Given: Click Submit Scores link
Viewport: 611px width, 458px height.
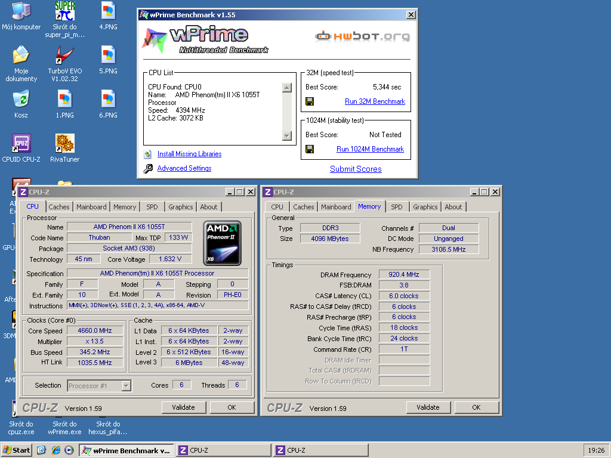Looking at the screenshot, I should point(356,169).
